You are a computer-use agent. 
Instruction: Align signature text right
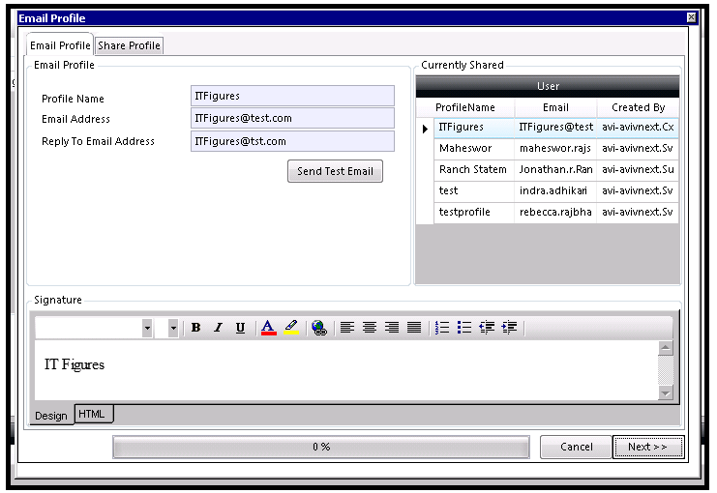[x=392, y=328]
